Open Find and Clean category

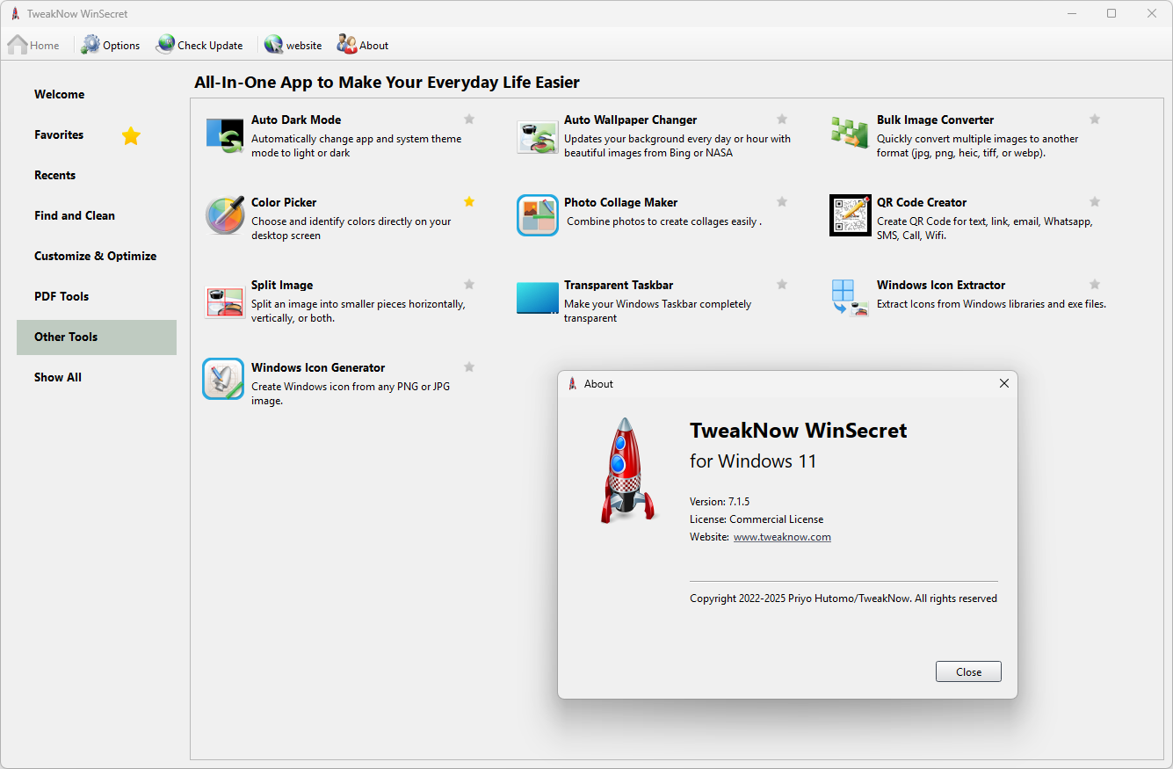(x=97, y=216)
